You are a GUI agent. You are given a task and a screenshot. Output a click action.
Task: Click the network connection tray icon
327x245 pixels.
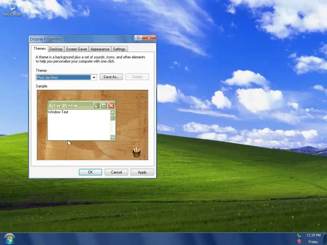(299, 235)
